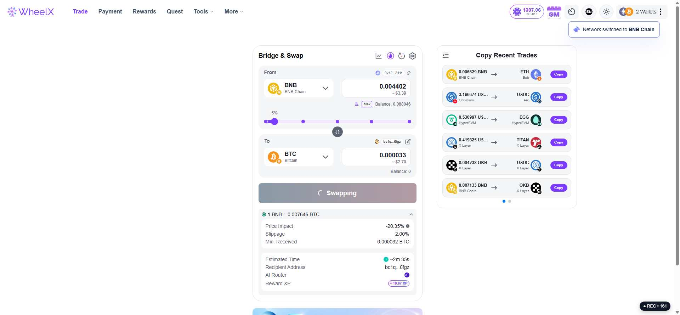Open the transaction history clock icon
The height and width of the screenshot is (315, 680).
[572, 12]
